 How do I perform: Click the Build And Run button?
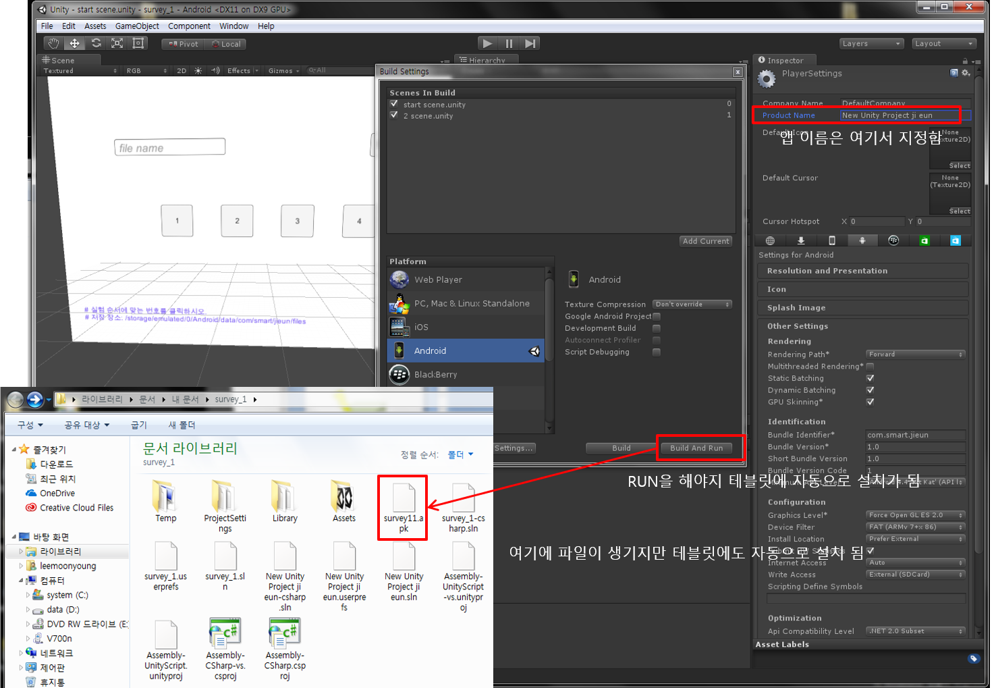pos(696,448)
